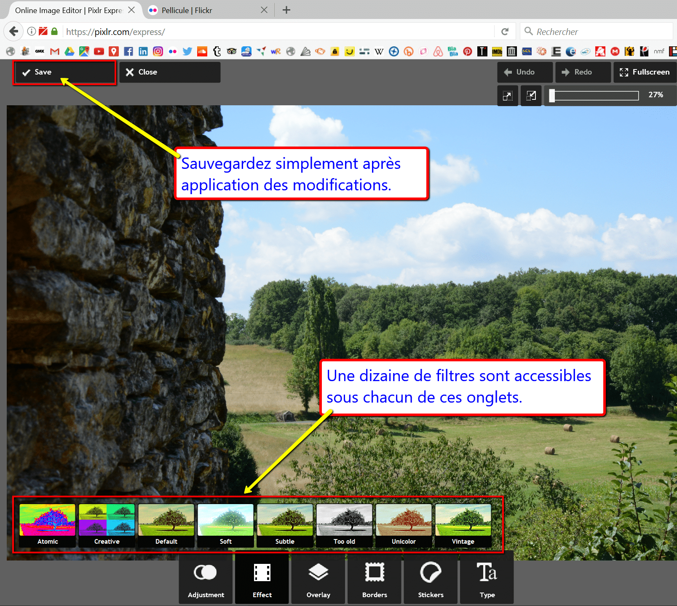The image size is (677, 606).
Task: Close the Pixlr Express browser tab
Action: tap(132, 10)
